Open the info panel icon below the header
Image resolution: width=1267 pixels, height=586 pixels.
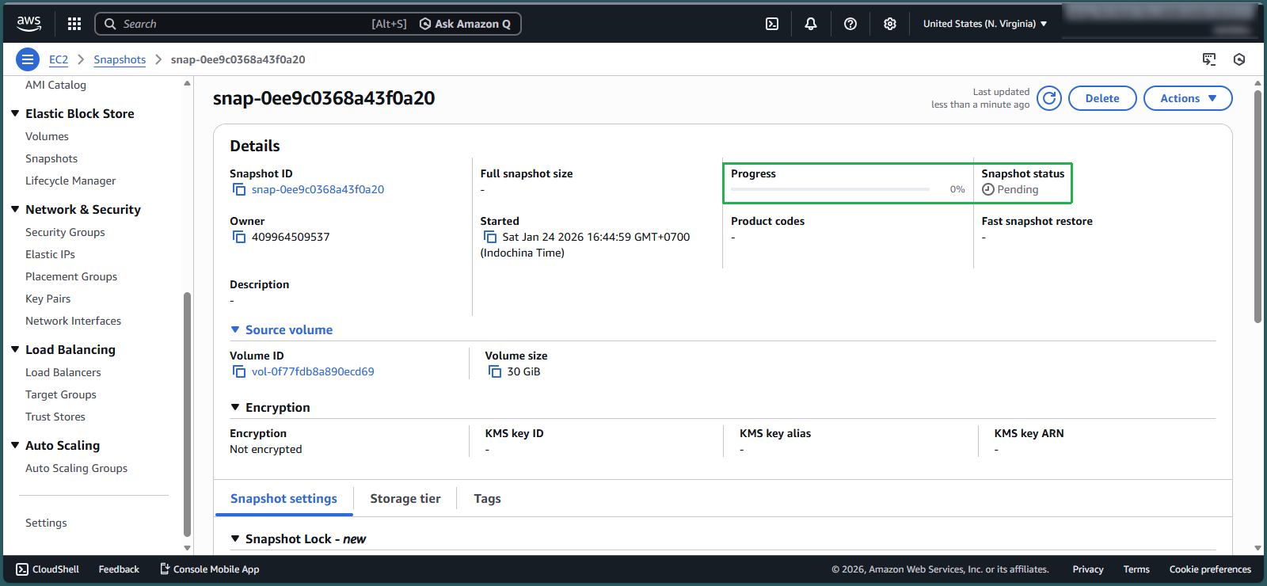[x=1209, y=59]
